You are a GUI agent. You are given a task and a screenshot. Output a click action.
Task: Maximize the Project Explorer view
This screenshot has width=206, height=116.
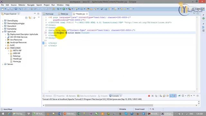click(x=38, y=14)
